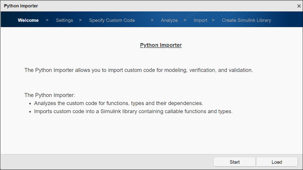The width and height of the screenshot is (303, 170).
Task: Click the underlined Python Importer heading
Action: (x=161, y=45)
